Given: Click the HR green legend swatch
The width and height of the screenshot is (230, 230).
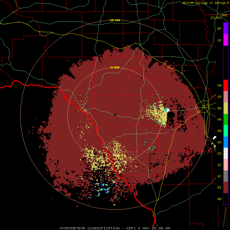Looking at the screenshot, I should (226, 120).
